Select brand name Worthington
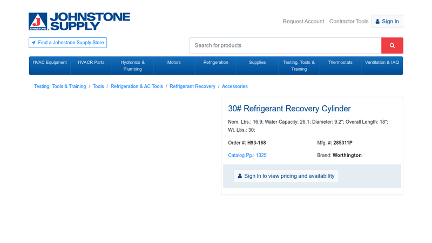Viewport: 432px width, 243px height. click(347, 155)
